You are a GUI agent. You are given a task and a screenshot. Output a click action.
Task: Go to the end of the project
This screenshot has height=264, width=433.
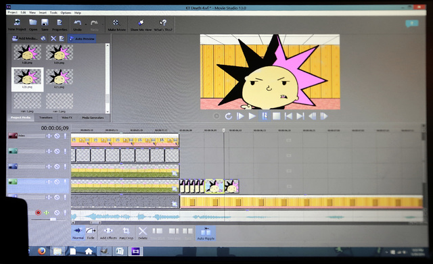coord(300,116)
